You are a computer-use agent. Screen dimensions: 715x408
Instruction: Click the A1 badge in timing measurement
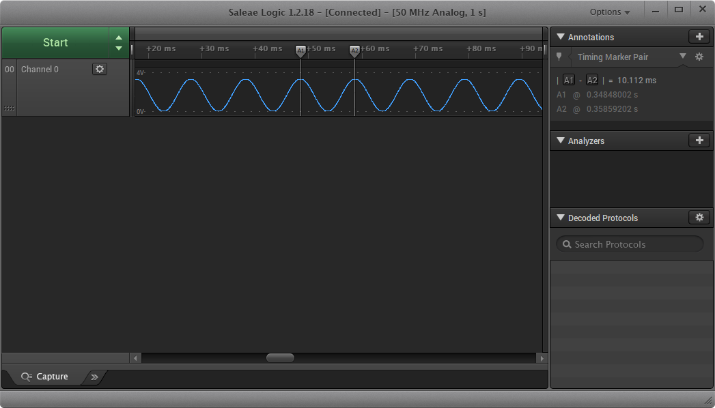click(x=569, y=81)
